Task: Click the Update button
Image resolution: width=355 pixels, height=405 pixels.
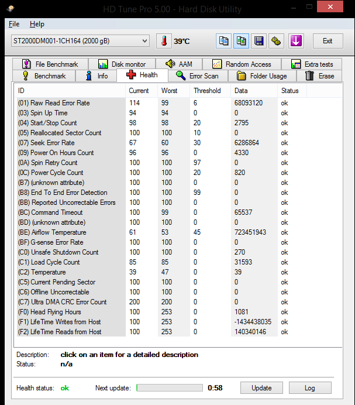Action: point(261,388)
